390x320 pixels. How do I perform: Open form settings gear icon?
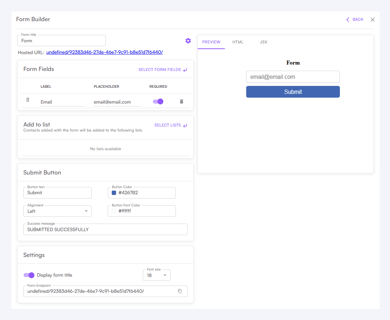pyautogui.click(x=188, y=40)
